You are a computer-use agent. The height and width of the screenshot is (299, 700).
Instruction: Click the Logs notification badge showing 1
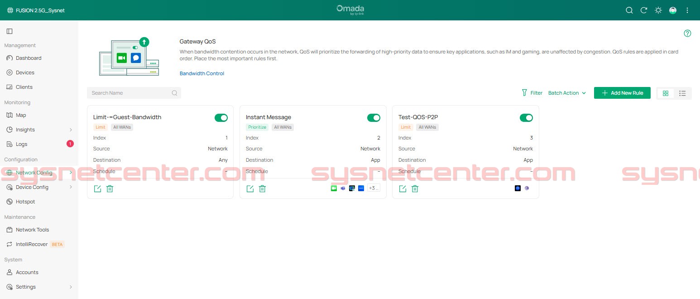[x=70, y=144]
